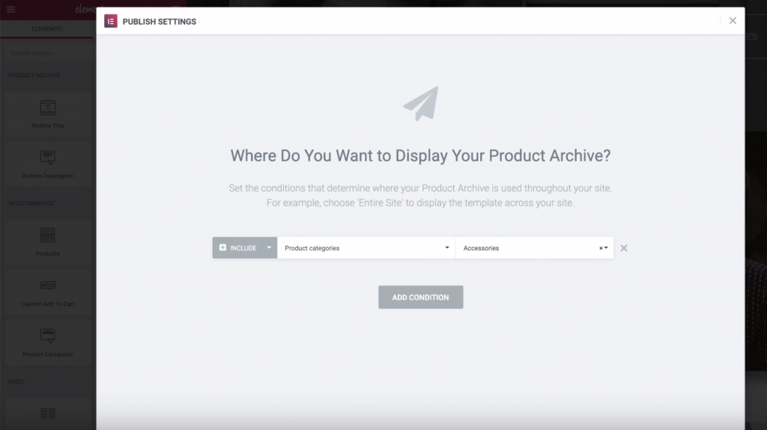Click the Elementor logo beside Publish Settings

110,21
